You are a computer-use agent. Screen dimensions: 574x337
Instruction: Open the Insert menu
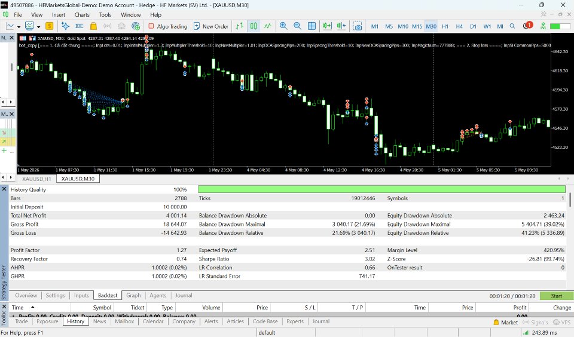[x=59, y=14]
